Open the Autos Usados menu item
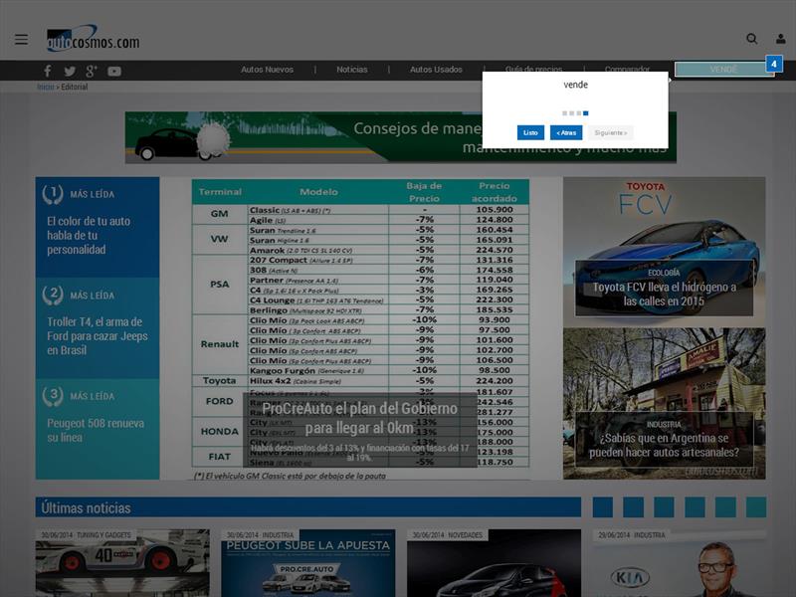796x597 pixels. [436, 70]
